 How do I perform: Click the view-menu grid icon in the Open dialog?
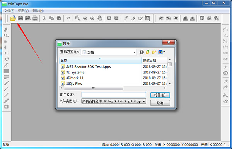pos(160,52)
